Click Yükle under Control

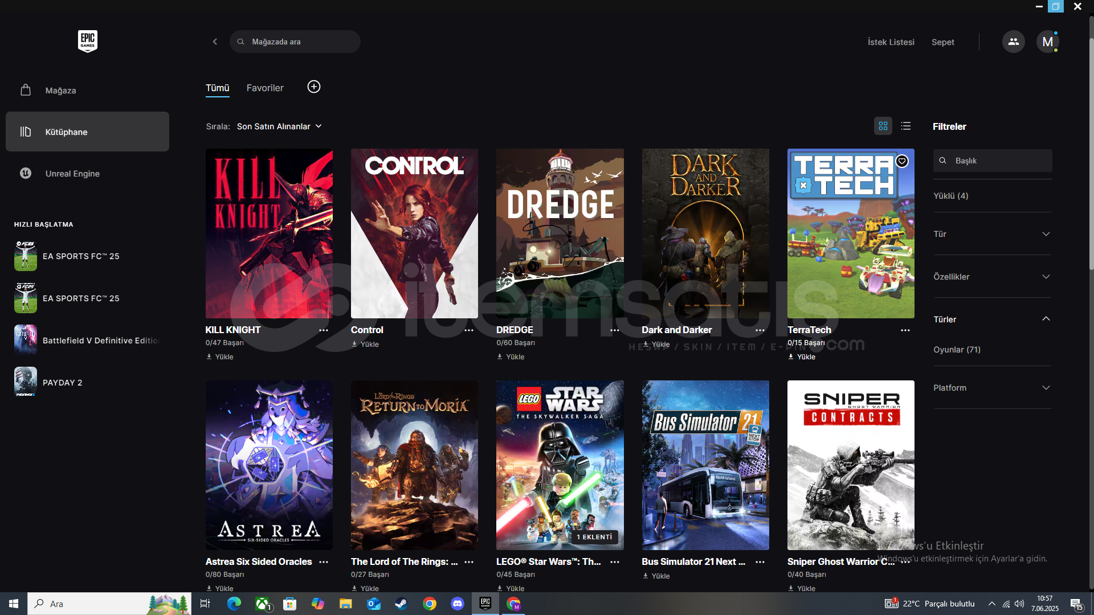coord(365,345)
